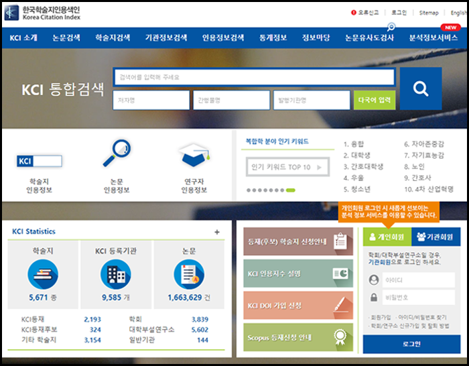Select the last green carousel indicator dot
Viewport: 469px width, 366px height.
pyautogui.click(x=290, y=190)
